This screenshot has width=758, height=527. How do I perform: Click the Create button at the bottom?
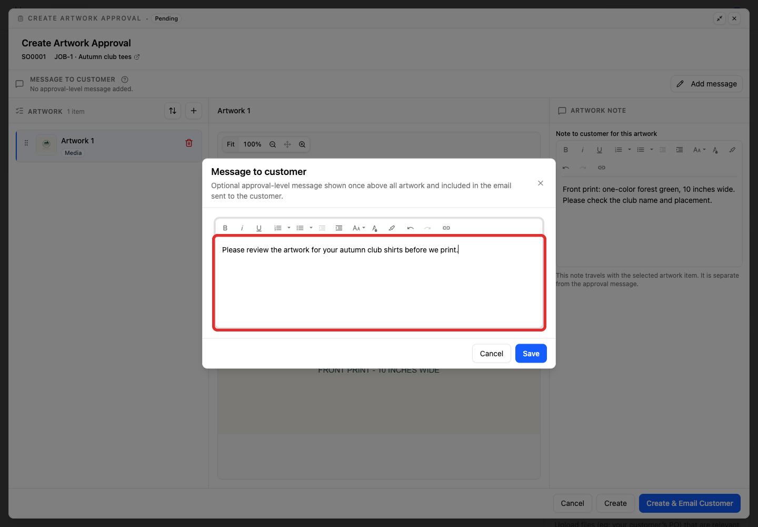tap(615, 503)
